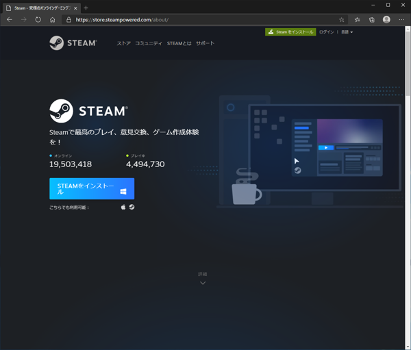Click the online count 19,503,418
This screenshot has width=411, height=350.
71,164
